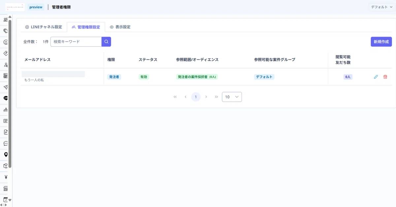Click the デフォルト group badge in row
The image size is (396, 207).
click(264, 77)
